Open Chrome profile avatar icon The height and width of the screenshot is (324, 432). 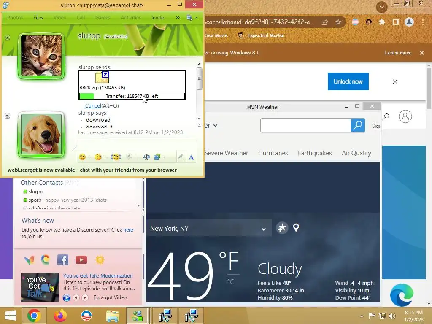tap(409, 22)
